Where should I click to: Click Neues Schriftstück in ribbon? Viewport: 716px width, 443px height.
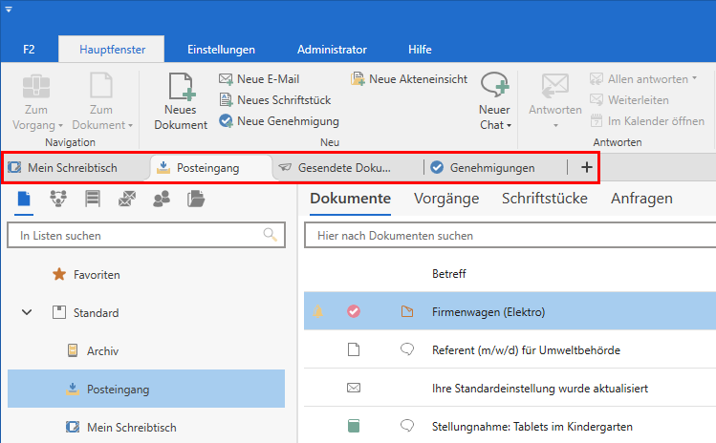click(x=279, y=100)
